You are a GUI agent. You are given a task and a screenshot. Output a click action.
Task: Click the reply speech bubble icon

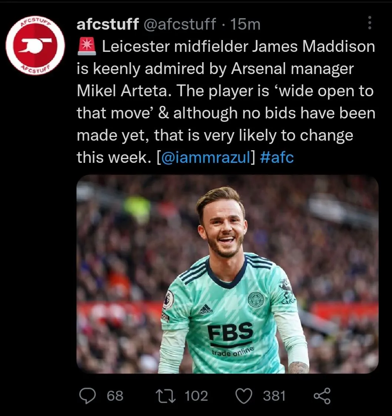point(88,396)
